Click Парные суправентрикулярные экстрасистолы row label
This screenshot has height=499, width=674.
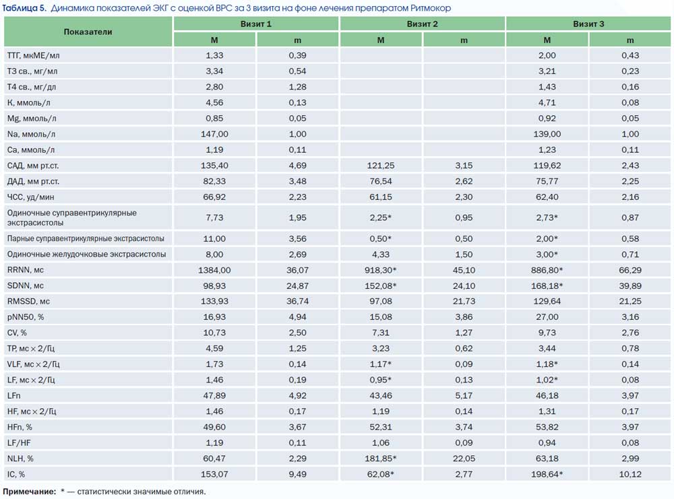pos(86,239)
